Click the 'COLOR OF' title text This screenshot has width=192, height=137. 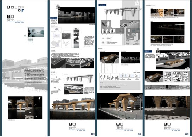coord(15,9)
